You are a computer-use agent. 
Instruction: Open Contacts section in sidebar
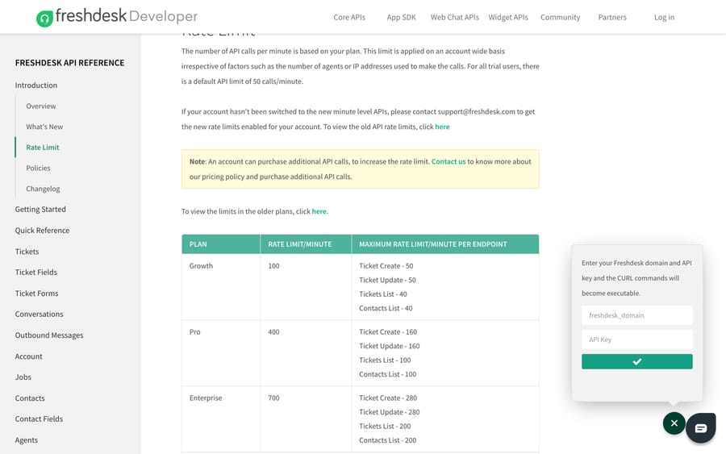pos(30,398)
